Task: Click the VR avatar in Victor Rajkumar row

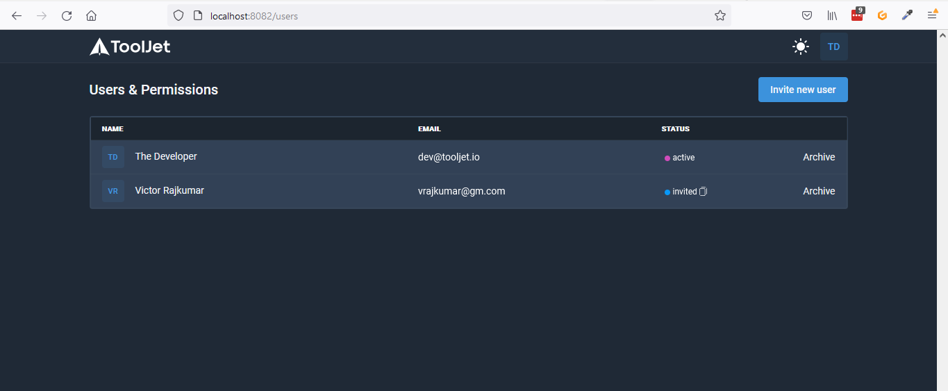Action: 113,191
